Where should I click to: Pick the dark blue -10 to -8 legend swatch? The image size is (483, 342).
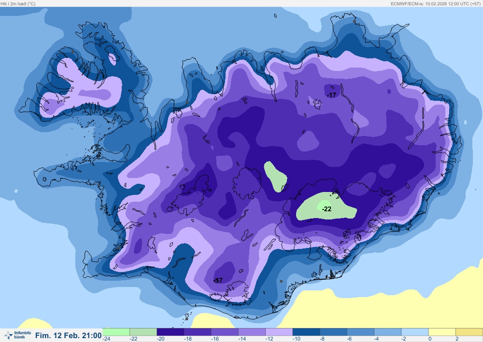tap(306, 332)
